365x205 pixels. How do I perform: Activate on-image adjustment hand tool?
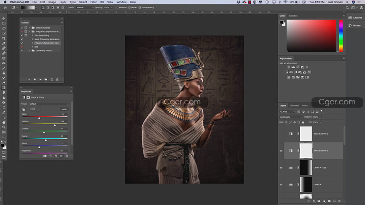pyautogui.click(x=24, y=109)
